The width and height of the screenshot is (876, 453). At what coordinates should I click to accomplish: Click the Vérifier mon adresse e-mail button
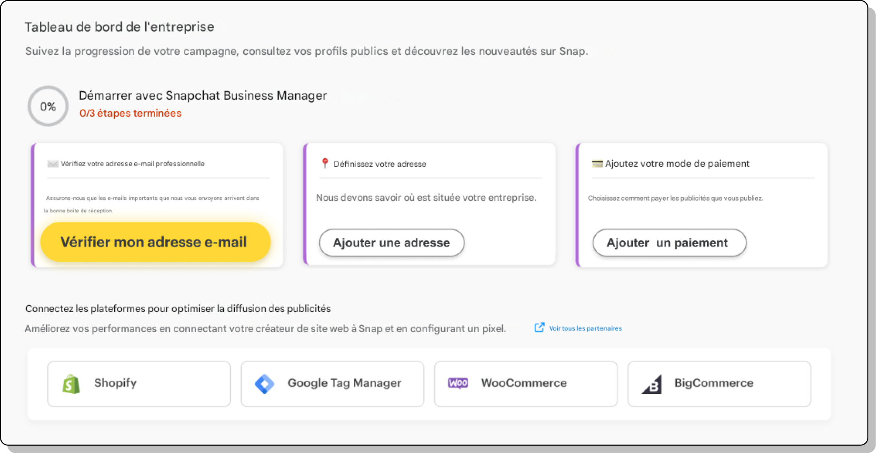pos(155,242)
